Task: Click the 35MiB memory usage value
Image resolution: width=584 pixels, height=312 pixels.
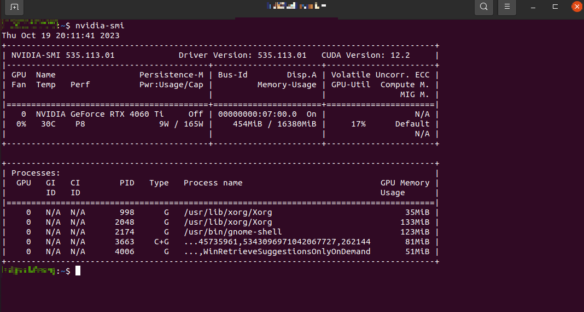Action: 417,213
